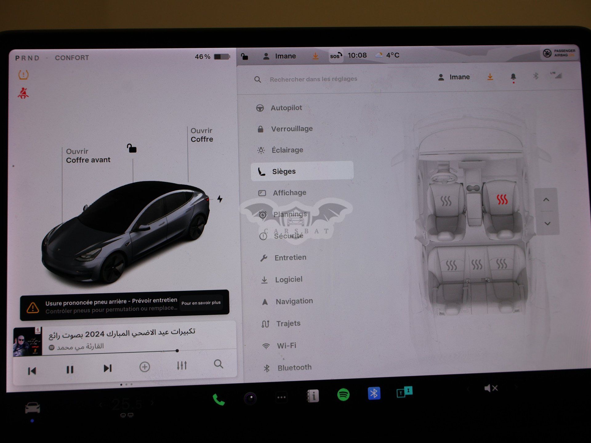Toggle the red front right seat heater
The width and height of the screenshot is (591, 443).
(x=502, y=199)
